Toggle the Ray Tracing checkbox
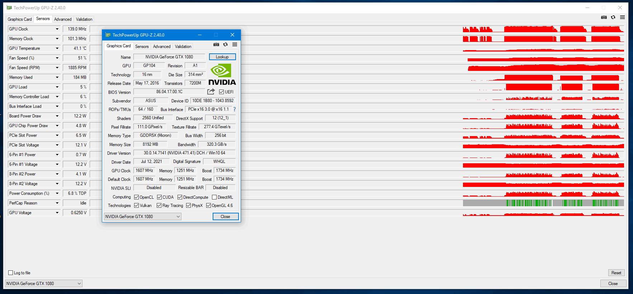 159,206
